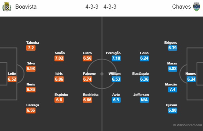Select Marcão's 7.4 rating badge

(x=173, y=90)
